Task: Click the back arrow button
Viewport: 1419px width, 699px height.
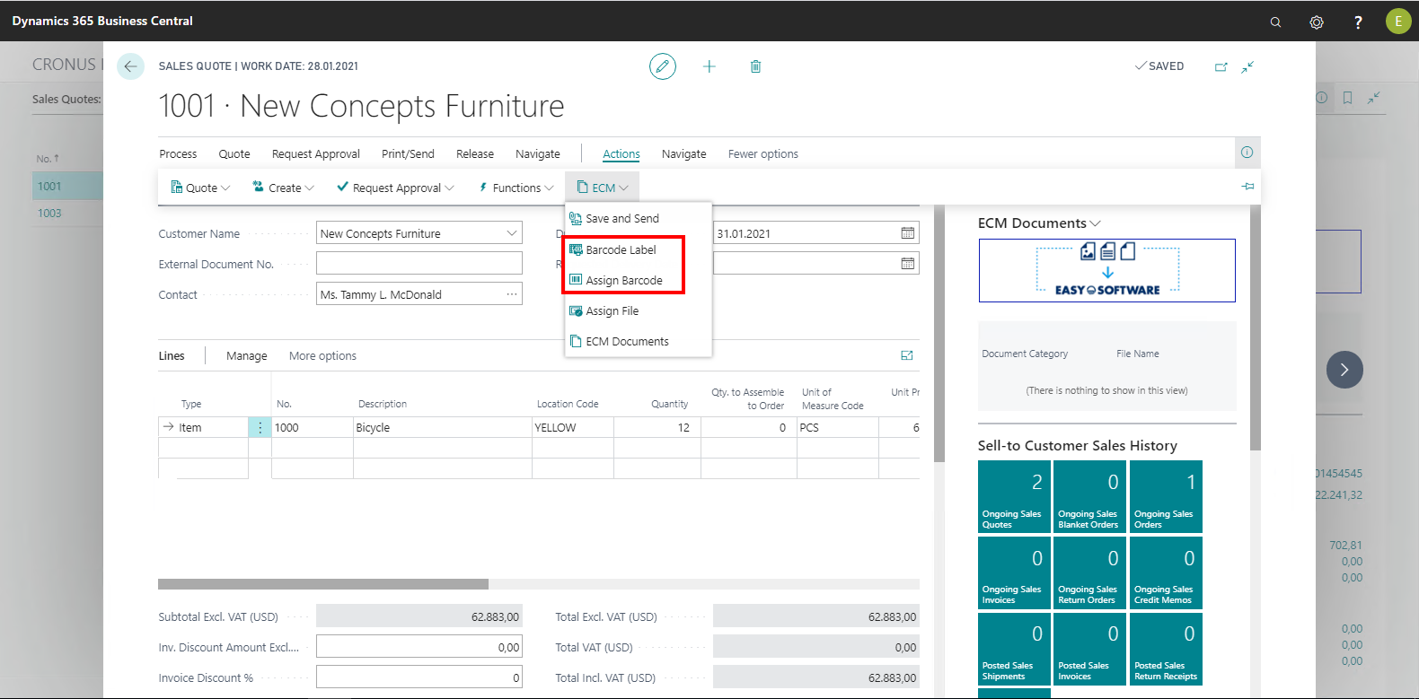Action: (x=130, y=66)
